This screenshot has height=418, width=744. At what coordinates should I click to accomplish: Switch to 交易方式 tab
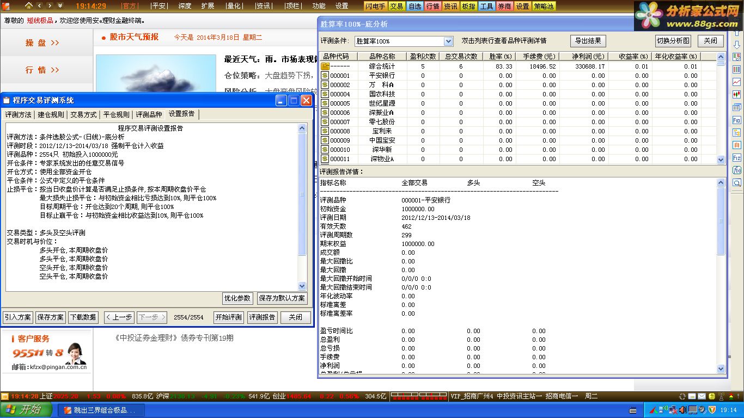click(83, 114)
